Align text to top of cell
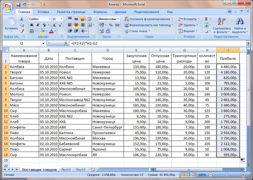 coord(70,19)
